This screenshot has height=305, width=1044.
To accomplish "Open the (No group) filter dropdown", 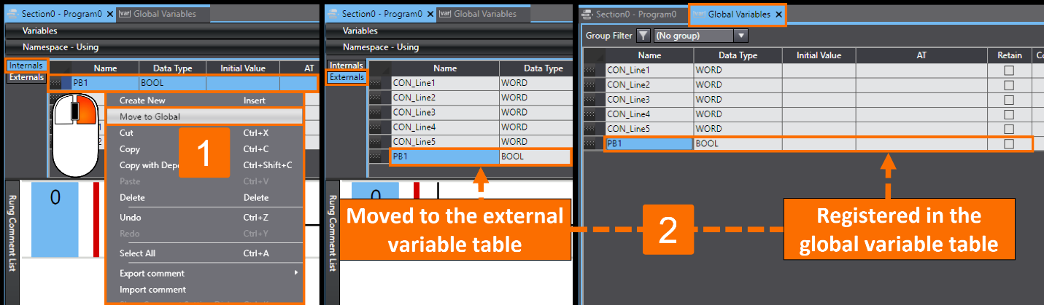I will [x=741, y=35].
